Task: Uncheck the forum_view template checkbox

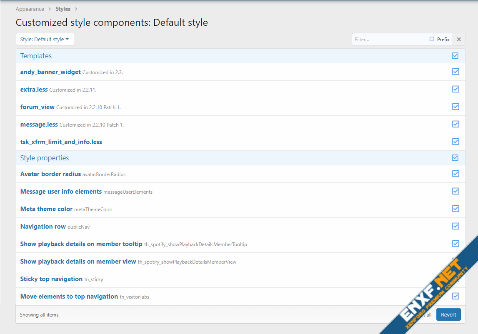Action: (455, 107)
